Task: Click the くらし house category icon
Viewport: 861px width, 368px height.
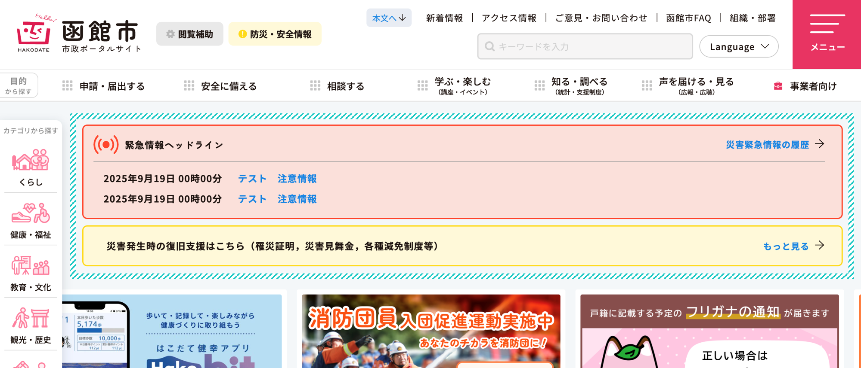Action: (31, 160)
